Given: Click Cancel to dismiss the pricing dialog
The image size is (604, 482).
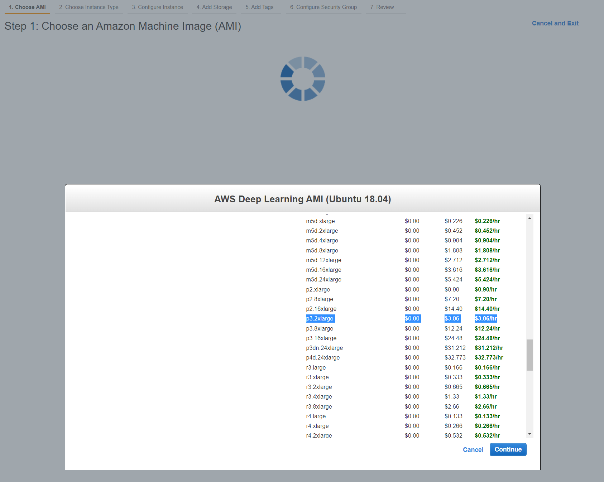Looking at the screenshot, I should coord(473,449).
